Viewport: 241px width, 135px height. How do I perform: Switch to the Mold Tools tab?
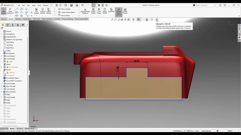click(x=37, y=19)
